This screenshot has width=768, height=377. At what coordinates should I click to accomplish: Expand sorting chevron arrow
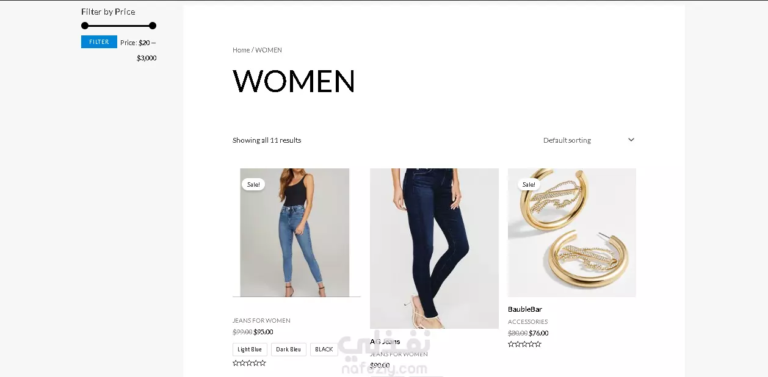(631, 140)
